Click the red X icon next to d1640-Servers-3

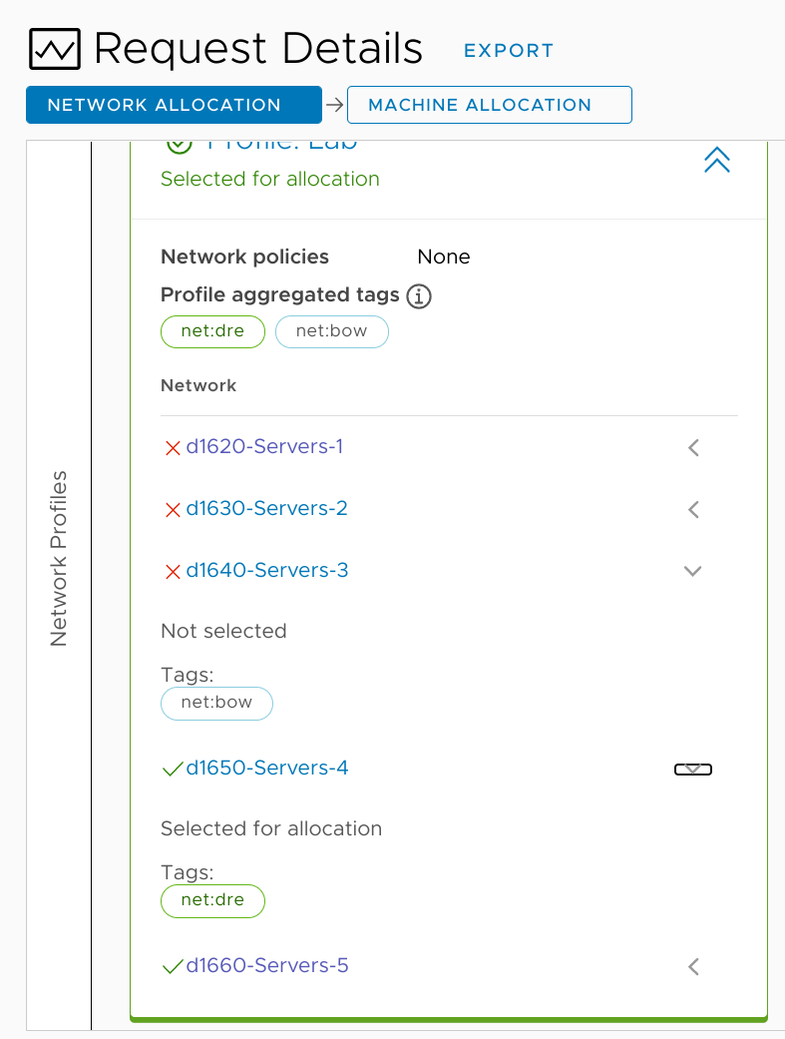172,572
